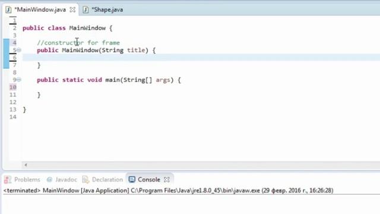Click the terminated MainWindow console status text

[x=168, y=190]
